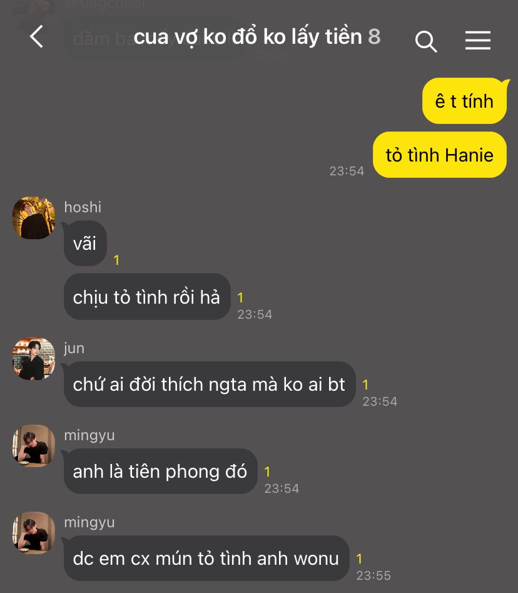Screen dimensions: 518x593
Task: Open chat search magnifier icon
Action: (x=426, y=41)
